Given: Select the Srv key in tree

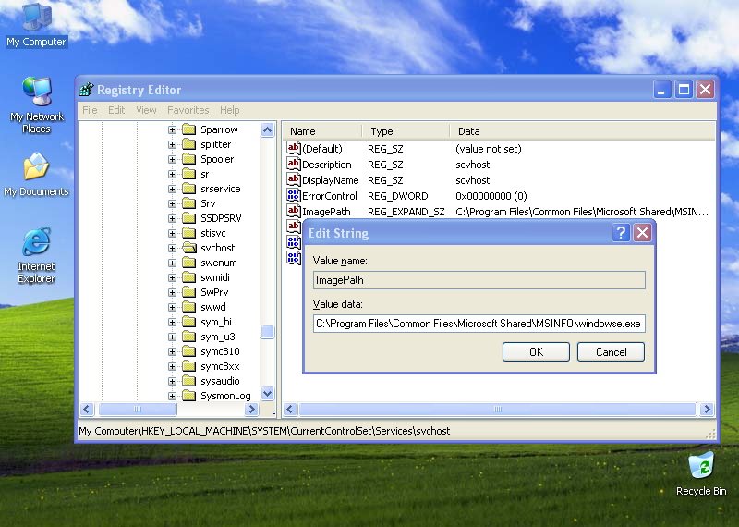Looking at the screenshot, I should pos(208,203).
